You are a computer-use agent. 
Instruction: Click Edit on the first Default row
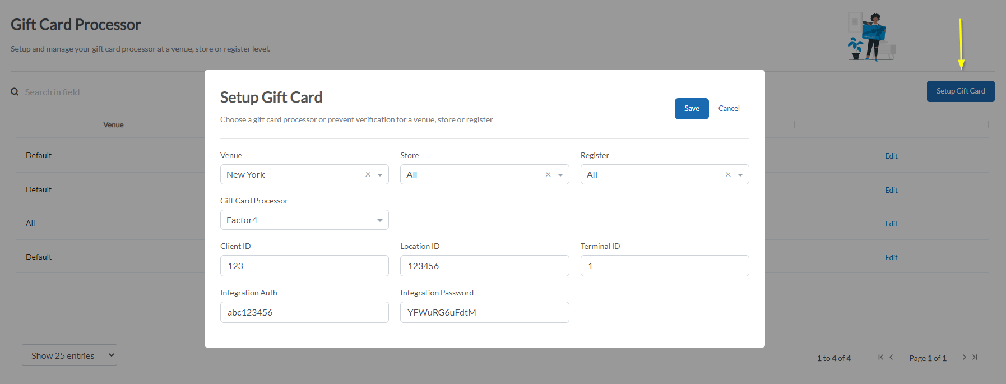[x=891, y=156]
